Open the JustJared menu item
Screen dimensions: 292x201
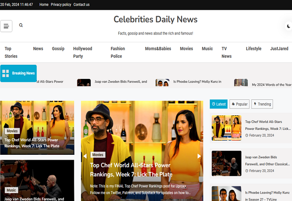279,49
